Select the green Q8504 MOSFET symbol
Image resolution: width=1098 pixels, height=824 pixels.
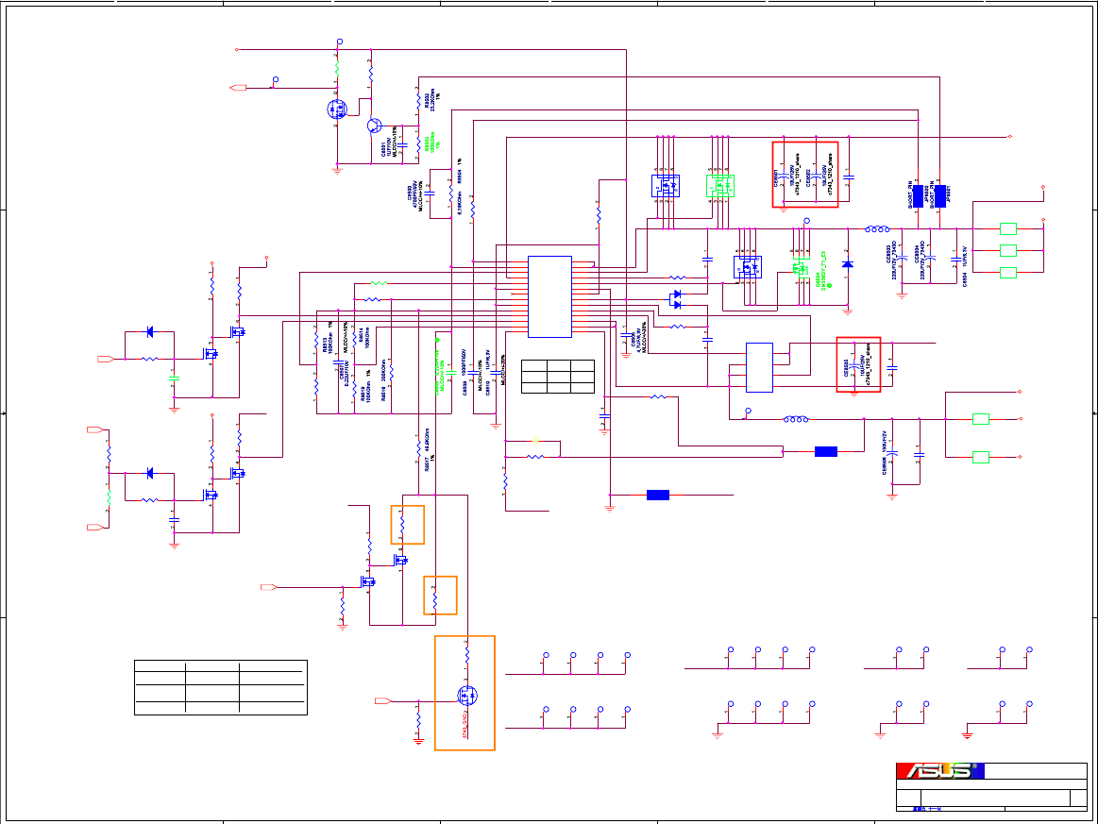(800, 267)
